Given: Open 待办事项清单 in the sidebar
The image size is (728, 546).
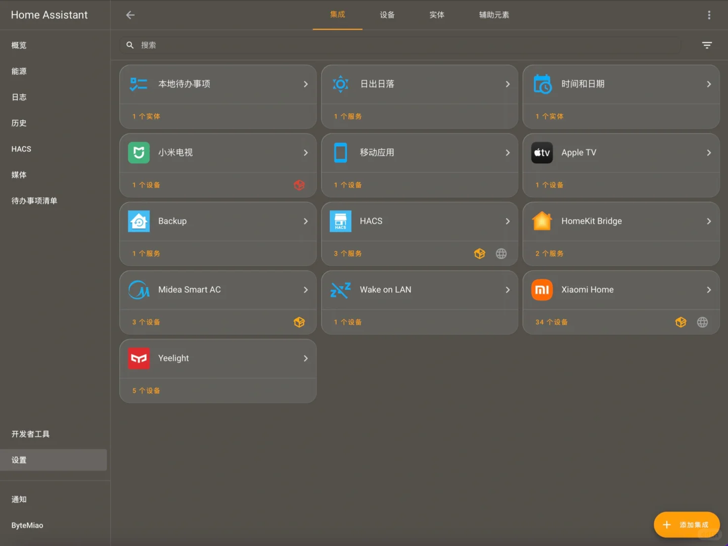Looking at the screenshot, I should 54,201.
